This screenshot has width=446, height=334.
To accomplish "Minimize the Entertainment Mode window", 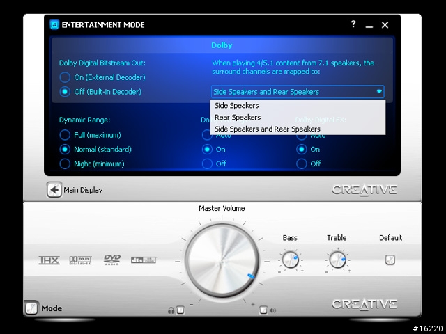I will (x=369, y=25).
